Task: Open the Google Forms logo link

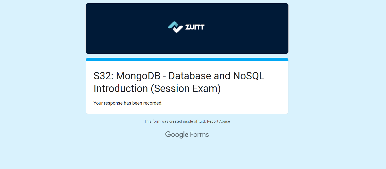Action: pyautogui.click(x=187, y=135)
